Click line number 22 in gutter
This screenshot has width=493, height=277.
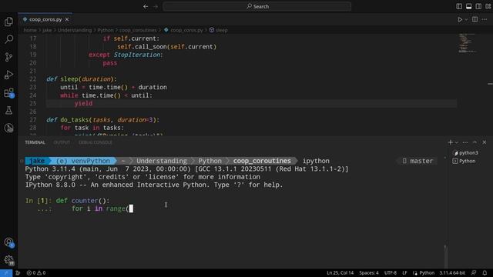[x=33, y=79]
